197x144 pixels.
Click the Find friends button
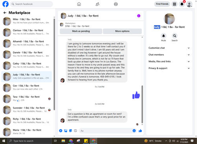point(162,4)
